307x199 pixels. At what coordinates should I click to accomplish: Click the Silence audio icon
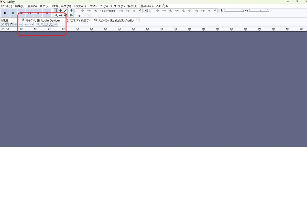20,25
